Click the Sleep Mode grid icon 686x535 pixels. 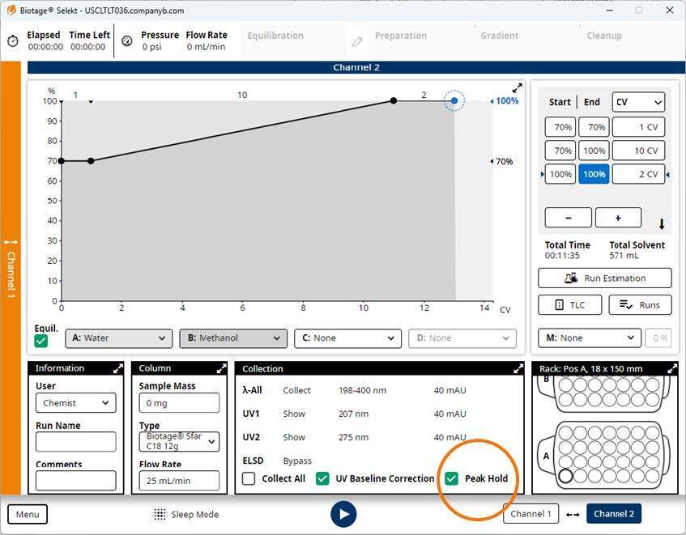coord(160,514)
